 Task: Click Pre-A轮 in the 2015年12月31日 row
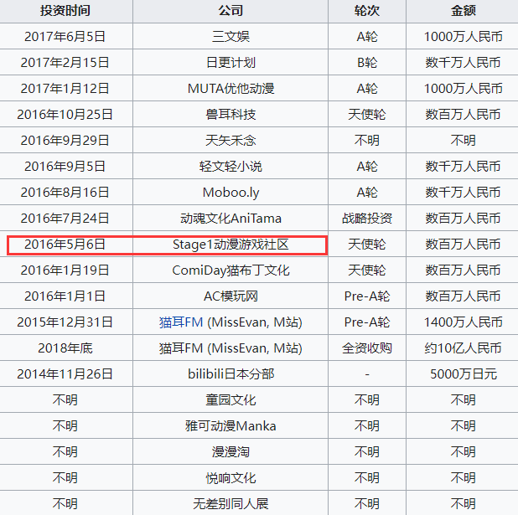click(367, 322)
